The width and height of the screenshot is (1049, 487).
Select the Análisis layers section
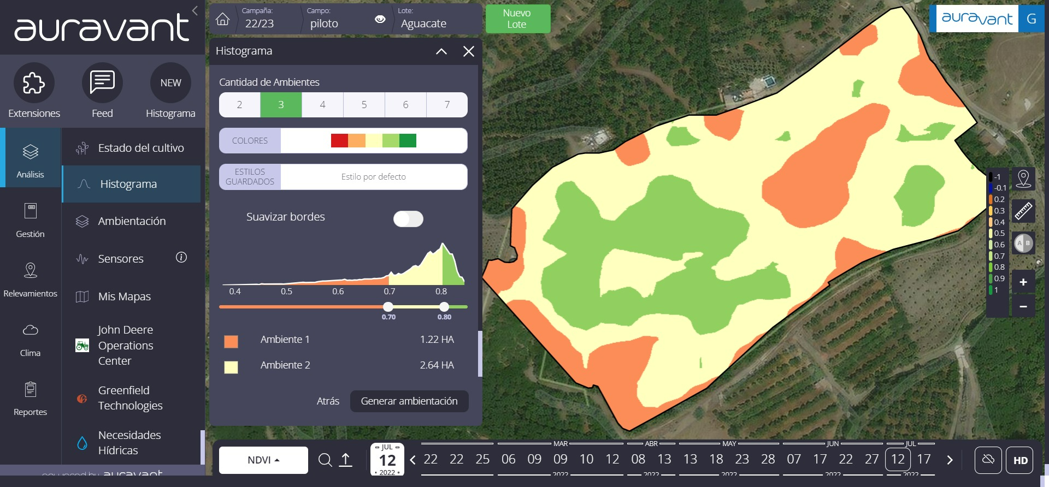(x=31, y=158)
